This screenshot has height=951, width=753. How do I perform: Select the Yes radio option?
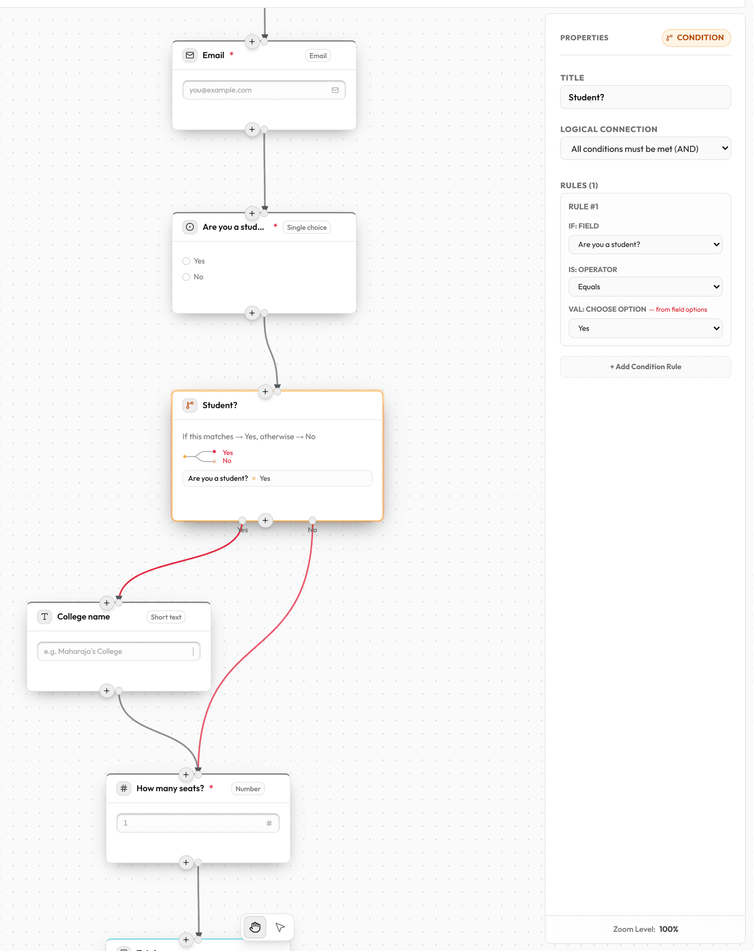(x=186, y=261)
